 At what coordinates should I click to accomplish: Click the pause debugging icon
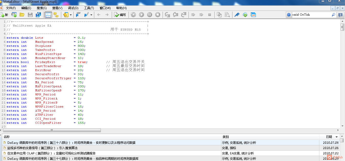pos(150,15)
